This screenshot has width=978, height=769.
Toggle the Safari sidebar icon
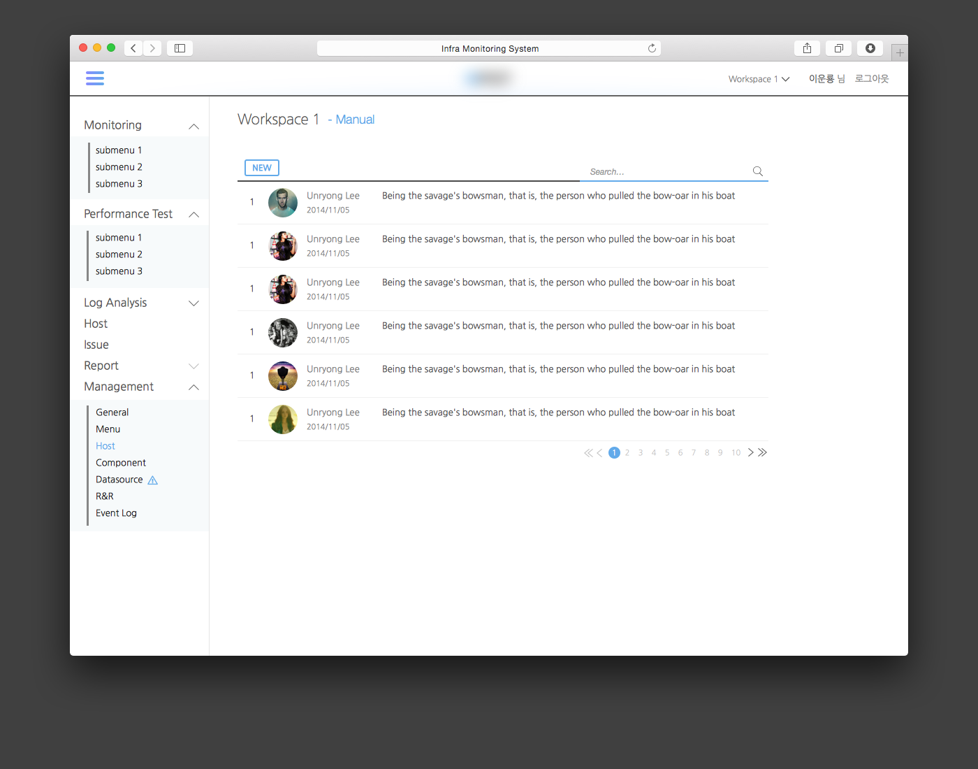tap(180, 48)
